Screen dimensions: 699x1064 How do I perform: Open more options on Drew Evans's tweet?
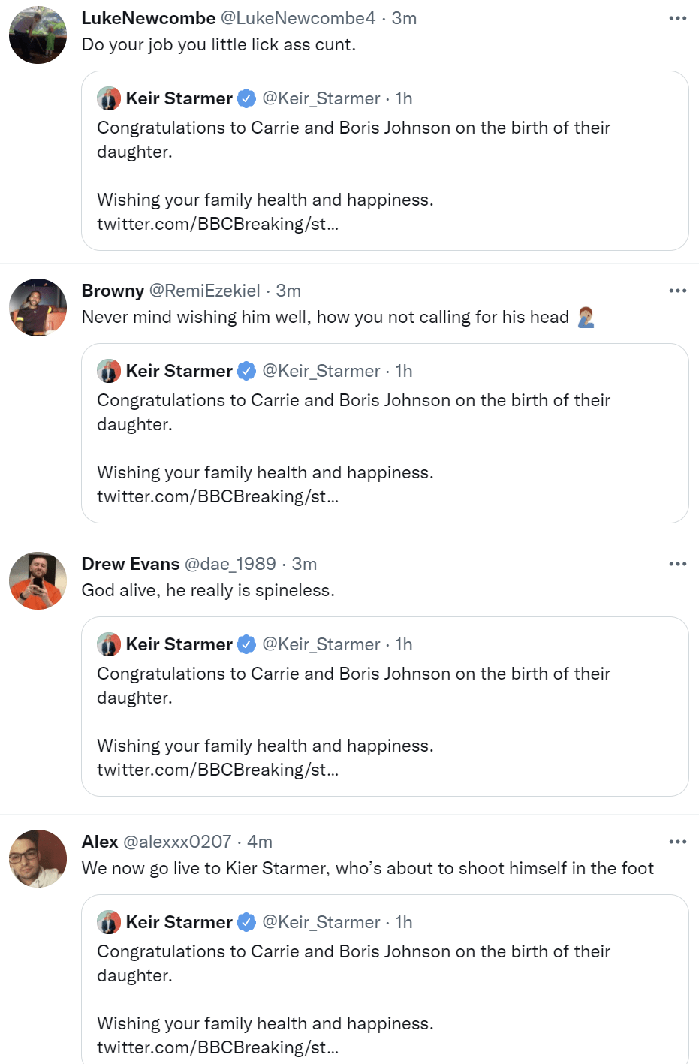click(x=677, y=564)
